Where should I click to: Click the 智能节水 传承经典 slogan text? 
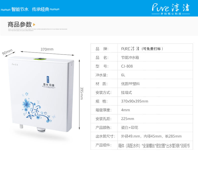click(x=30, y=9)
